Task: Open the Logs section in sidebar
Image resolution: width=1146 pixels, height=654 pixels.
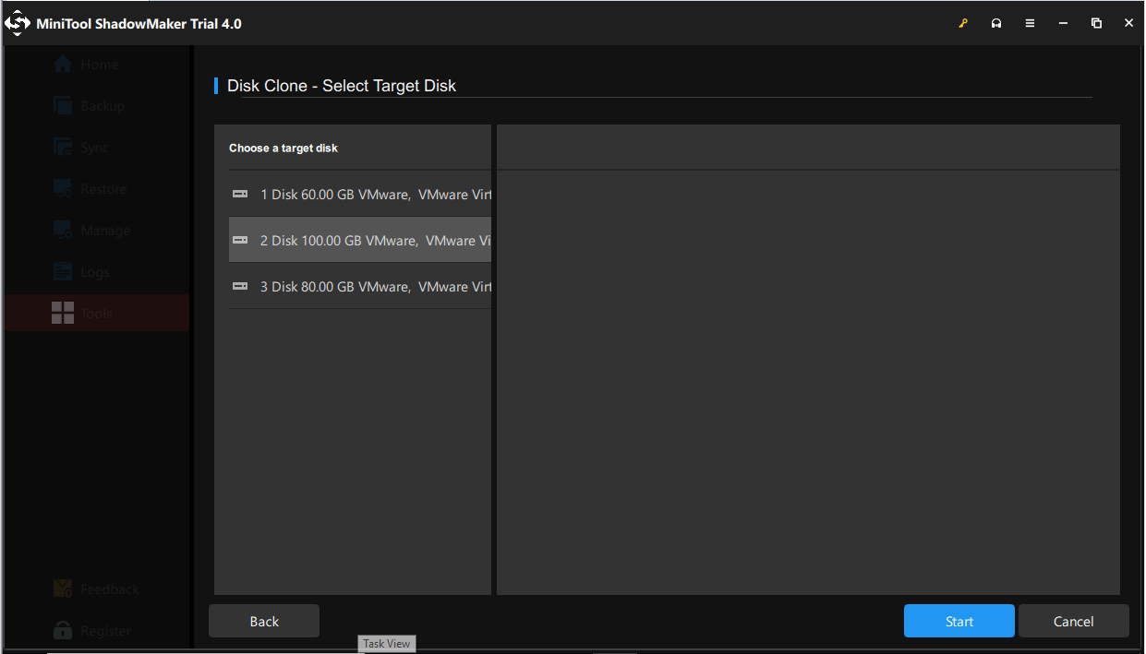Action: (x=81, y=272)
